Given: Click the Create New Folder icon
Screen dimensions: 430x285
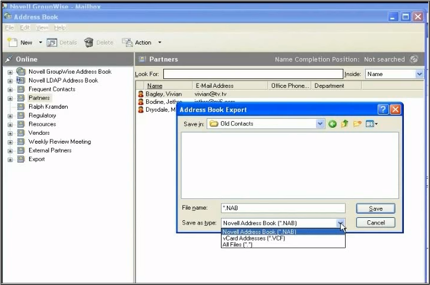Looking at the screenshot, I should tap(357, 124).
